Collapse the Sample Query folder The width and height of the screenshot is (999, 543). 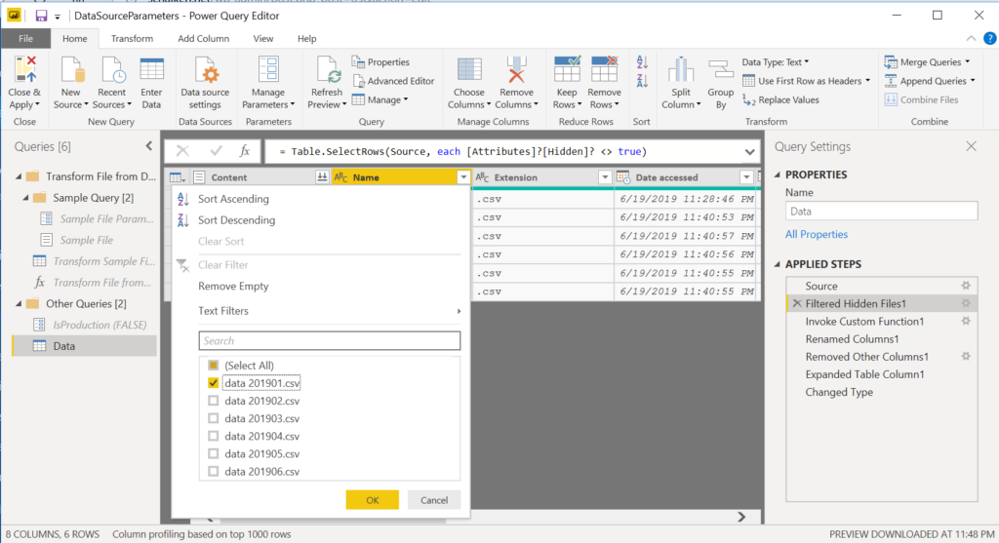pyautogui.click(x=25, y=198)
